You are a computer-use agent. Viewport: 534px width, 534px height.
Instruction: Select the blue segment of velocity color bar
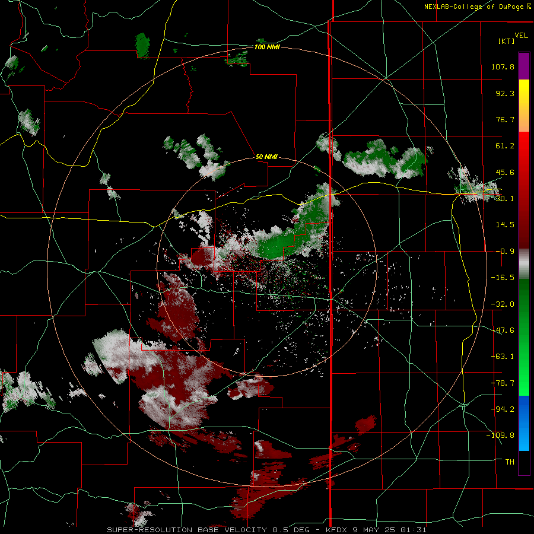tap(524, 423)
